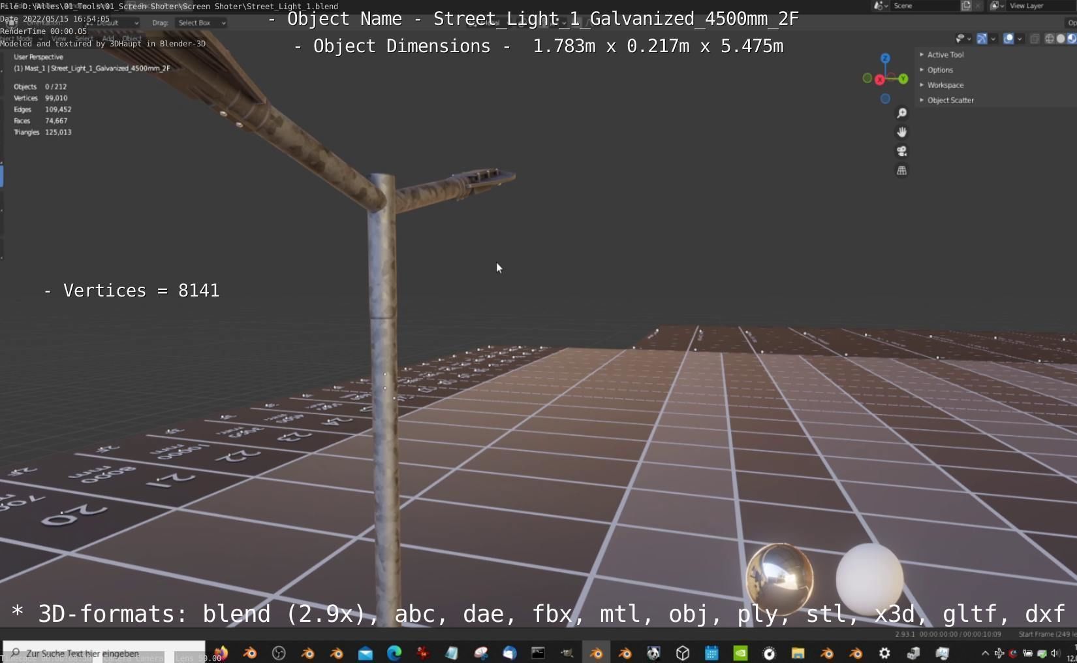Open the Drag Select Box dropdown
The height and width of the screenshot is (663, 1077).
coord(202,23)
